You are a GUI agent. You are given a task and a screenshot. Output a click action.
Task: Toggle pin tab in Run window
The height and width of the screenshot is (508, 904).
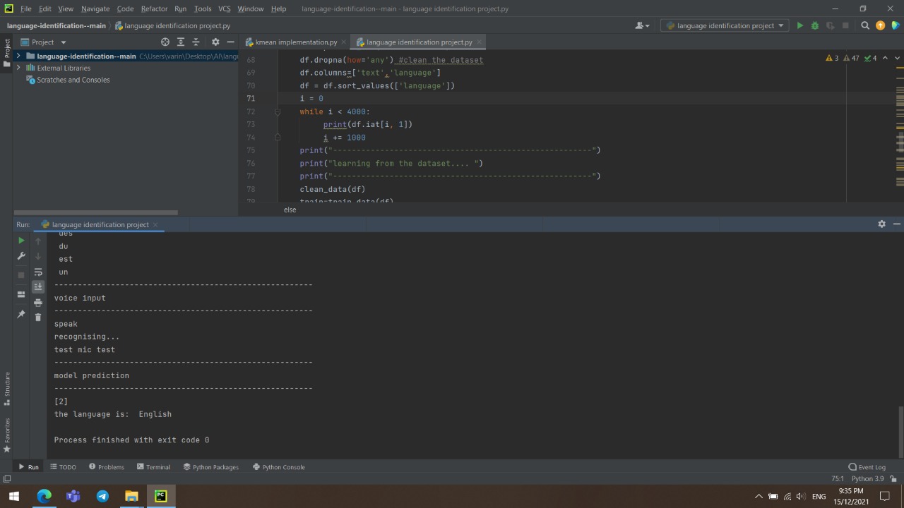click(21, 314)
